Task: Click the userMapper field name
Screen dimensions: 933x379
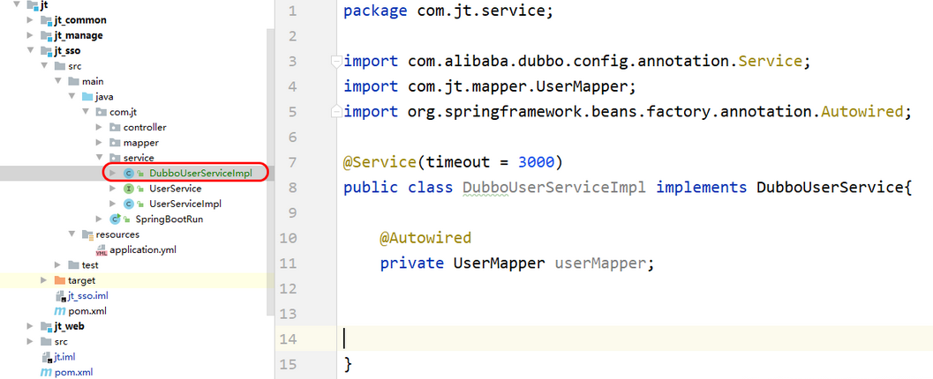Action: tap(600, 264)
